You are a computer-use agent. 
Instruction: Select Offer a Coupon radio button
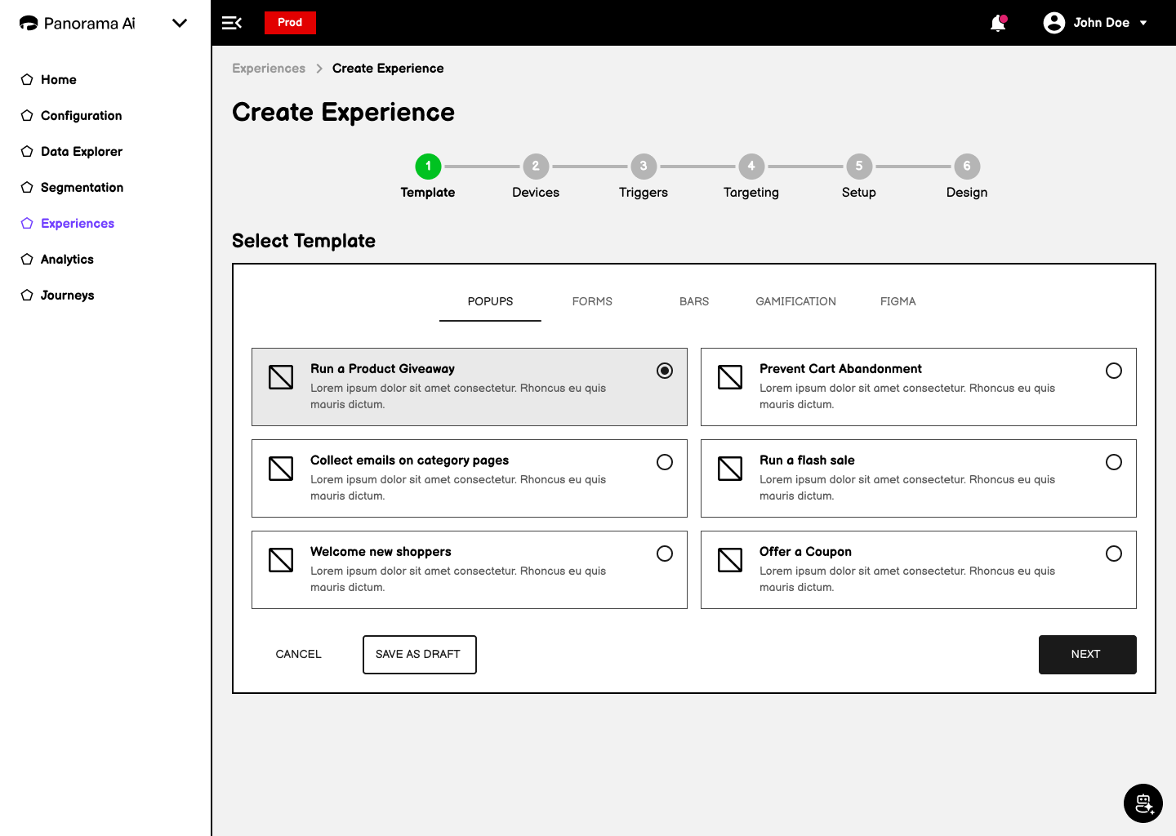pyautogui.click(x=1114, y=554)
